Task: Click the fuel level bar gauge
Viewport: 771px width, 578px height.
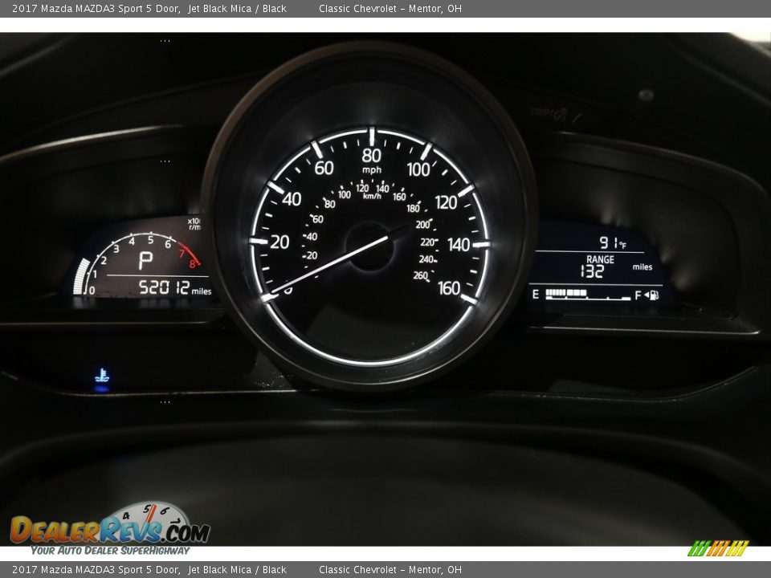Action: [x=588, y=295]
